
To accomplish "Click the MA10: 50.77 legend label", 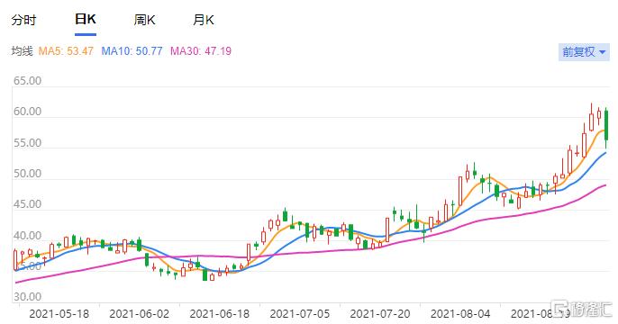I will pos(132,51).
